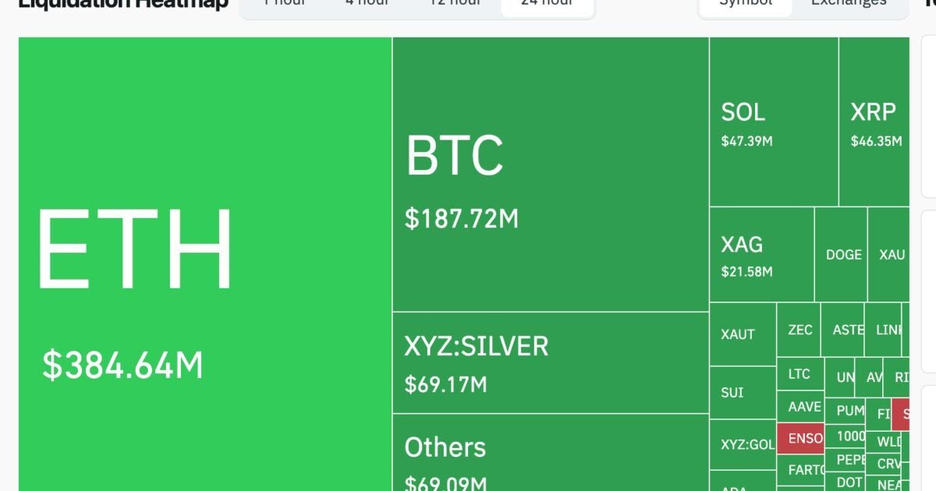Screen dimensions: 936x491
Task: Select the Symbol view tab
Action: [x=746, y=3]
